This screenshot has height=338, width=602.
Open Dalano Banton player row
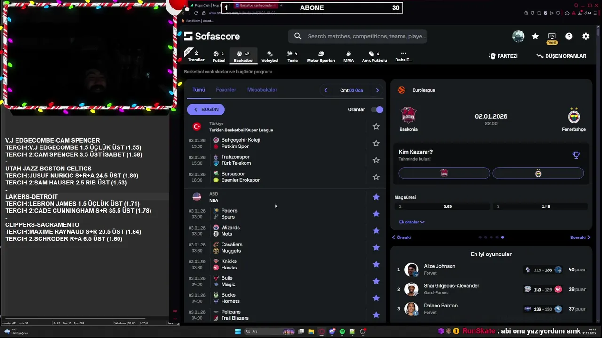(x=491, y=309)
